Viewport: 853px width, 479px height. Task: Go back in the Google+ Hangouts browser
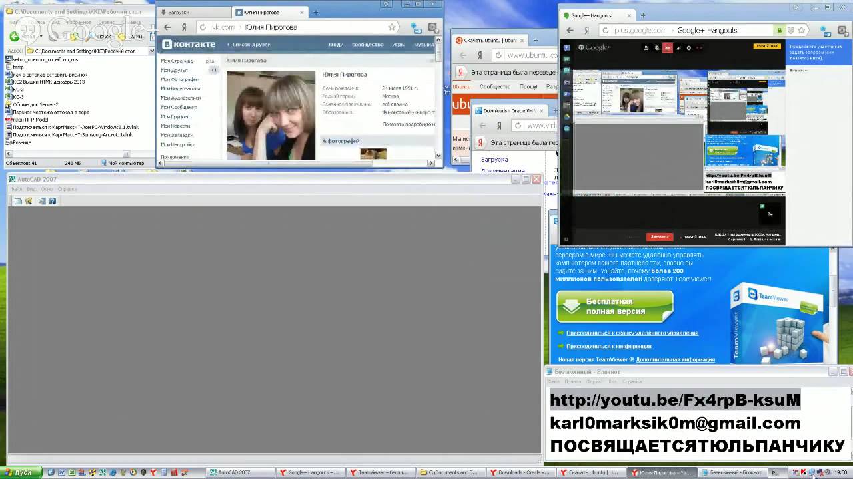pos(570,30)
